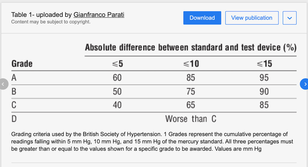Click the Grade D row label
The height and width of the screenshot is (167, 308).
click(14, 119)
